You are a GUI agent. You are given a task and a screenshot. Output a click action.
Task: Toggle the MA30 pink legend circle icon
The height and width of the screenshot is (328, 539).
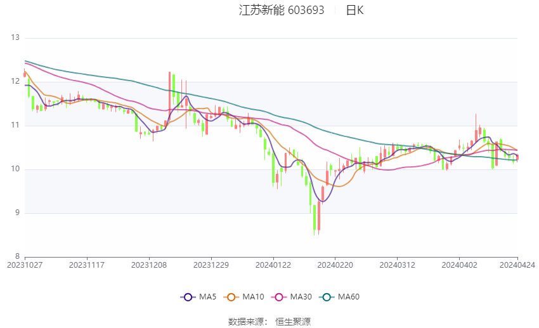[x=279, y=297]
